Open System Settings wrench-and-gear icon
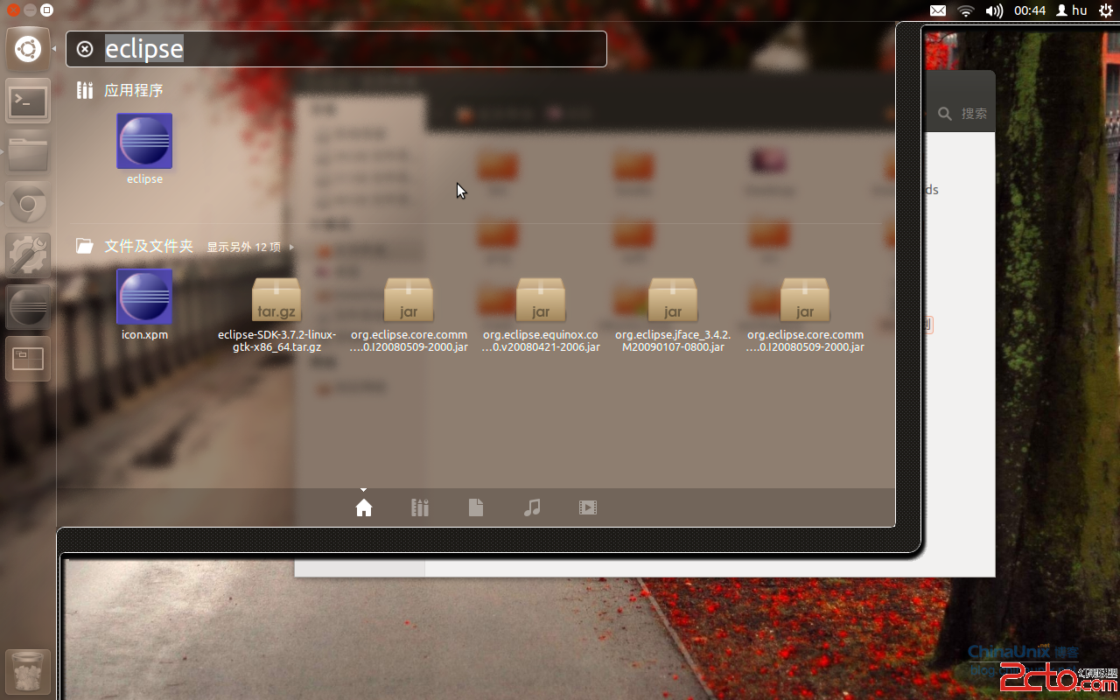The width and height of the screenshot is (1120, 700). point(28,256)
